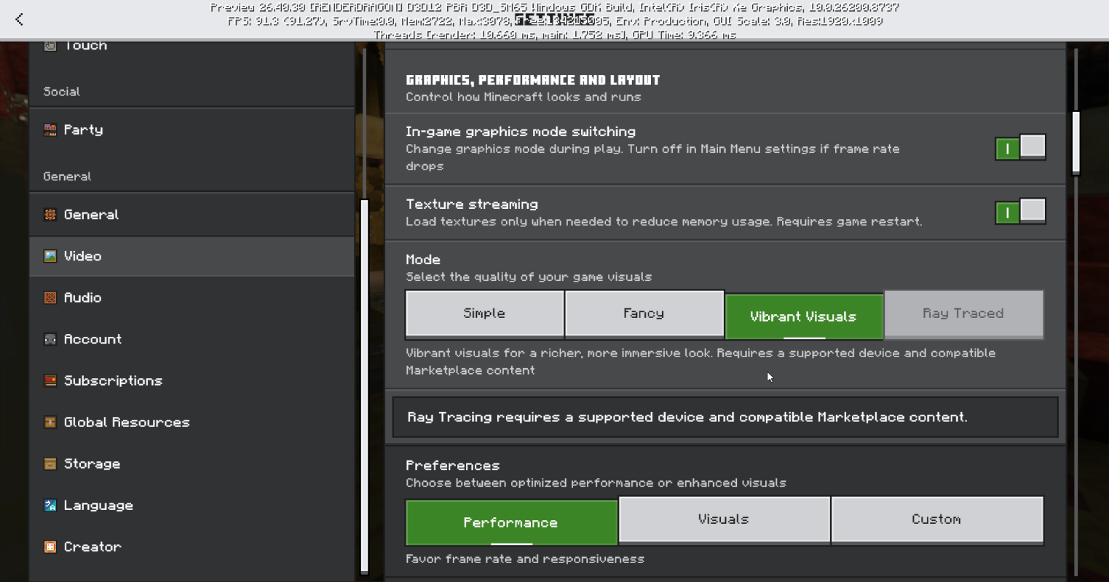The height and width of the screenshot is (582, 1109).
Task: Click the 'Texture streaming' label
Action: 472,204
